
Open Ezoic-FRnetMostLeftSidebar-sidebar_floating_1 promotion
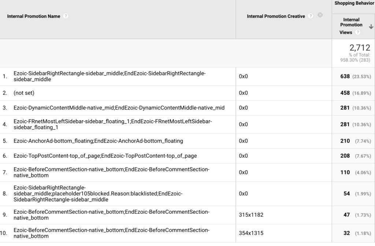(x=113, y=124)
